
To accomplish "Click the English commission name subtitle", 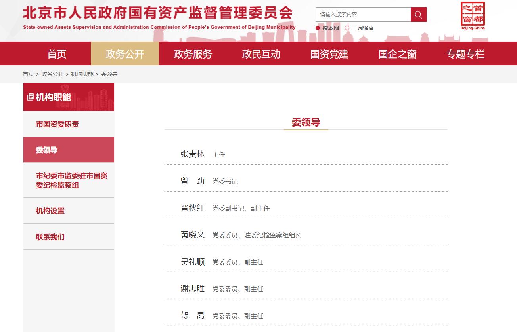I will (x=159, y=27).
